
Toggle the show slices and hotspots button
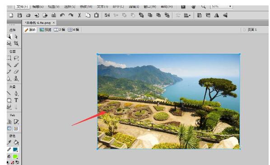point(16,129)
